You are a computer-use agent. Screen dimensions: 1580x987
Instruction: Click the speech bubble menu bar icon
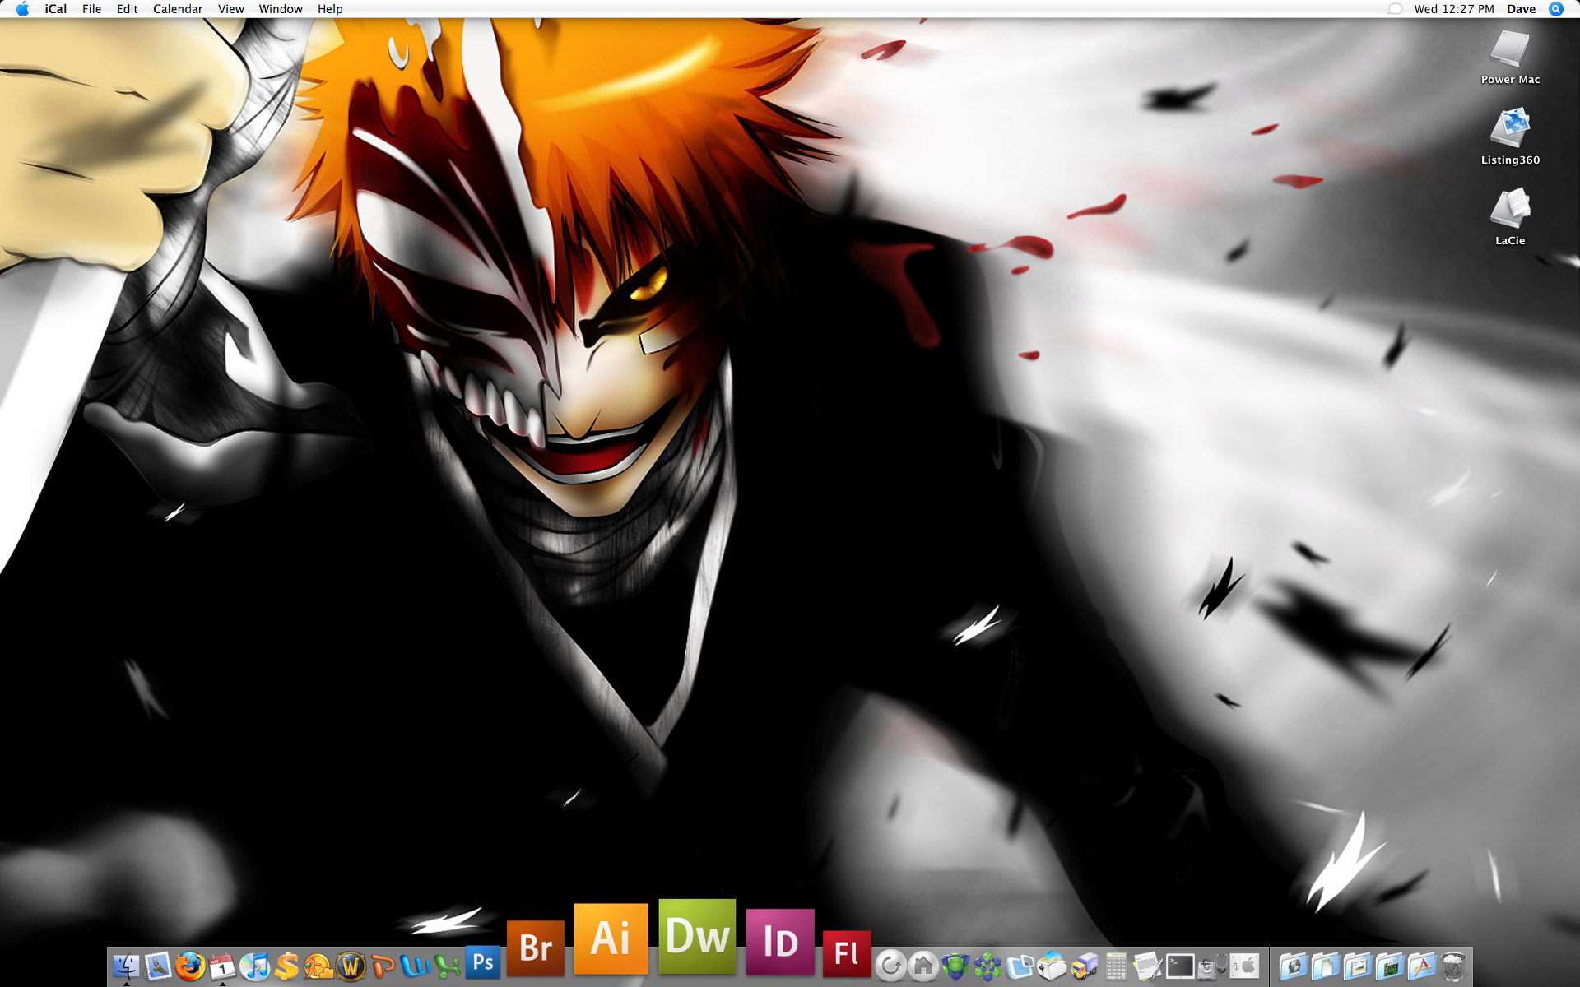pos(1395,9)
